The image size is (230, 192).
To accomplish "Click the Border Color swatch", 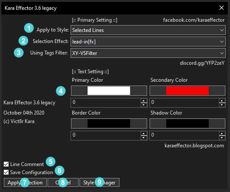I will 109,123.
